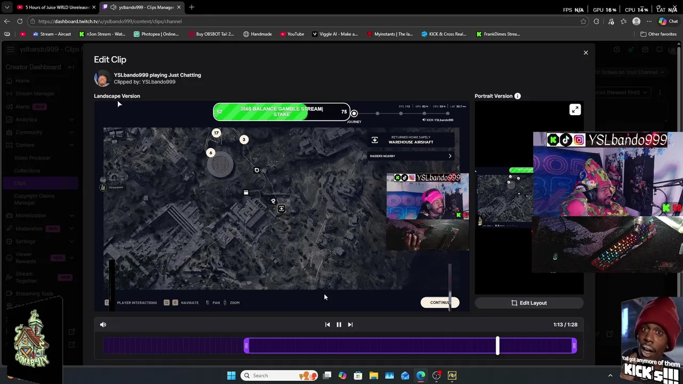Open the Photos app taskbar icon
This screenshot has width=683, height=384.
pyautogui.click(x=390, y=375)
